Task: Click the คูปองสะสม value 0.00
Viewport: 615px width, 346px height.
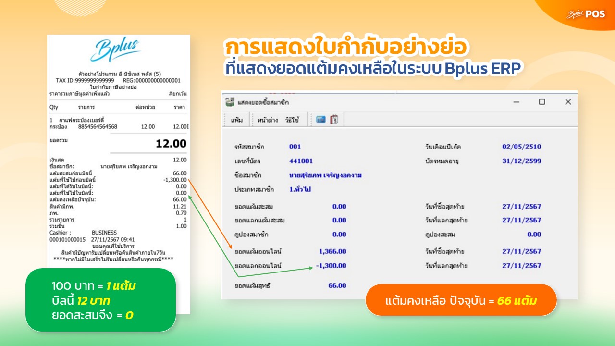Action: [534, 235]
